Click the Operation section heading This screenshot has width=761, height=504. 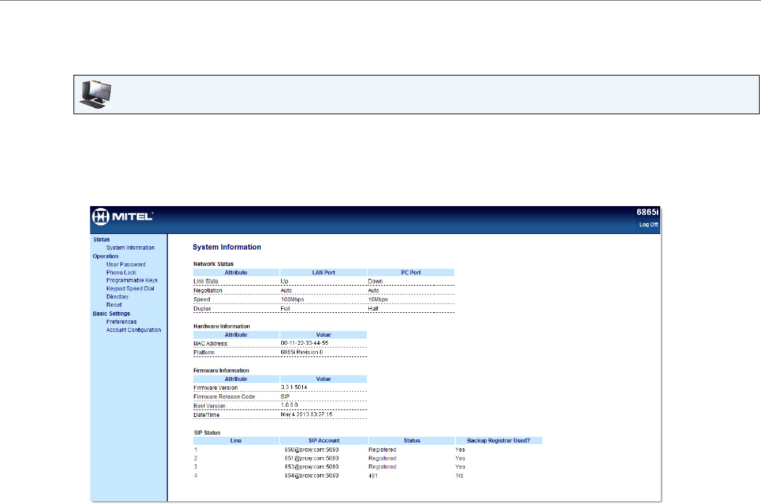click(106, 256)
